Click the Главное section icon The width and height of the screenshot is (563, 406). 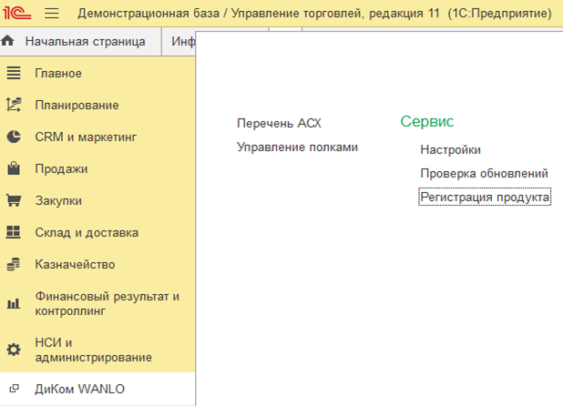pyautogui.click(x=14, y=73)
